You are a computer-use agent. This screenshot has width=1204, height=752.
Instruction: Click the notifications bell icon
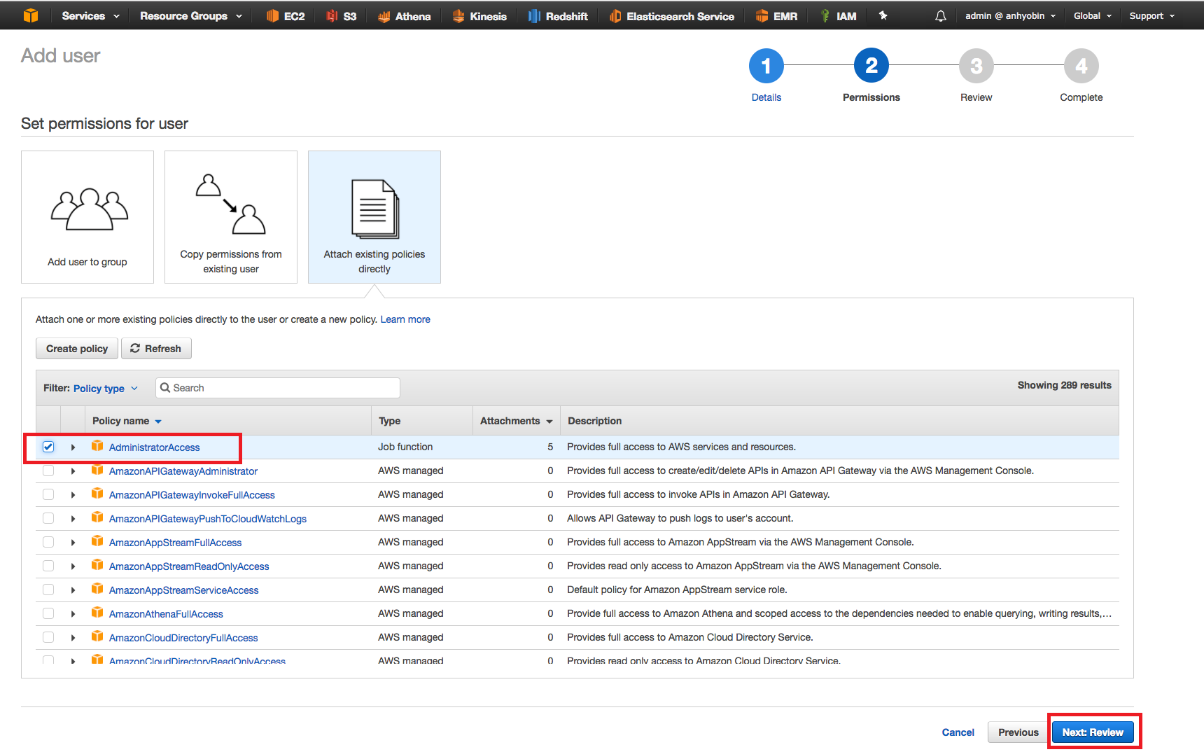(x=940, y=15)
